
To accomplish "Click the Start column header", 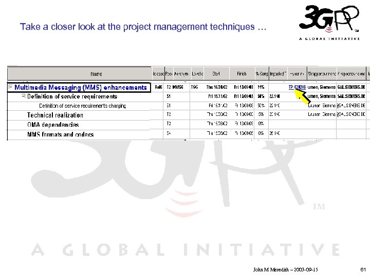I will point(216,74).
